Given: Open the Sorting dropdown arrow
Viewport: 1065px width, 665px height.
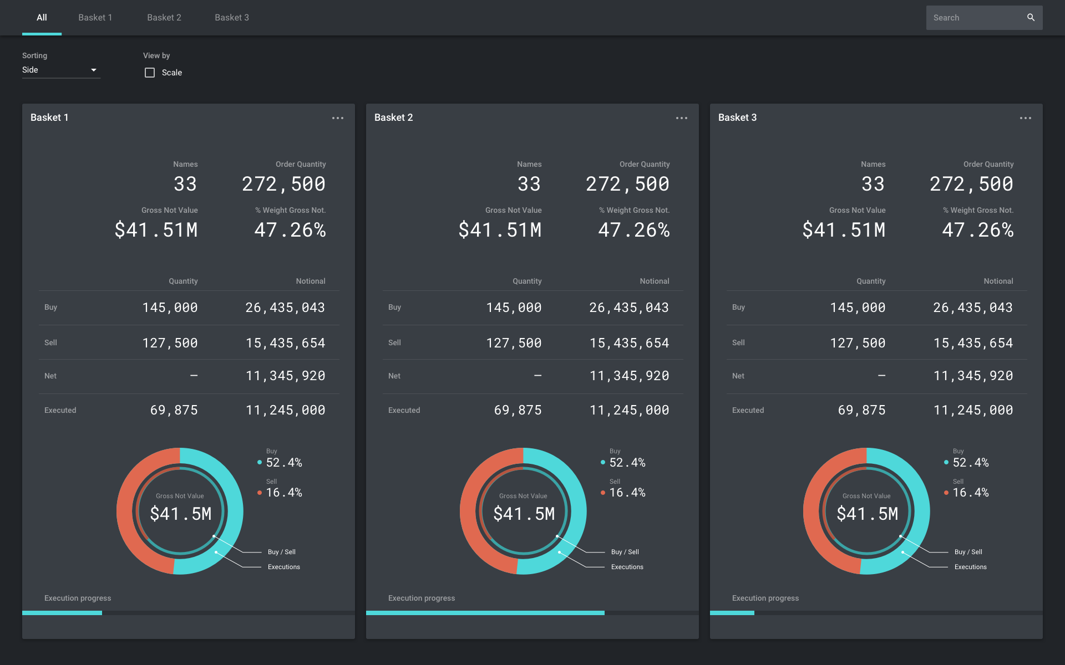Looking at the screenshot, I should [94, 70].
